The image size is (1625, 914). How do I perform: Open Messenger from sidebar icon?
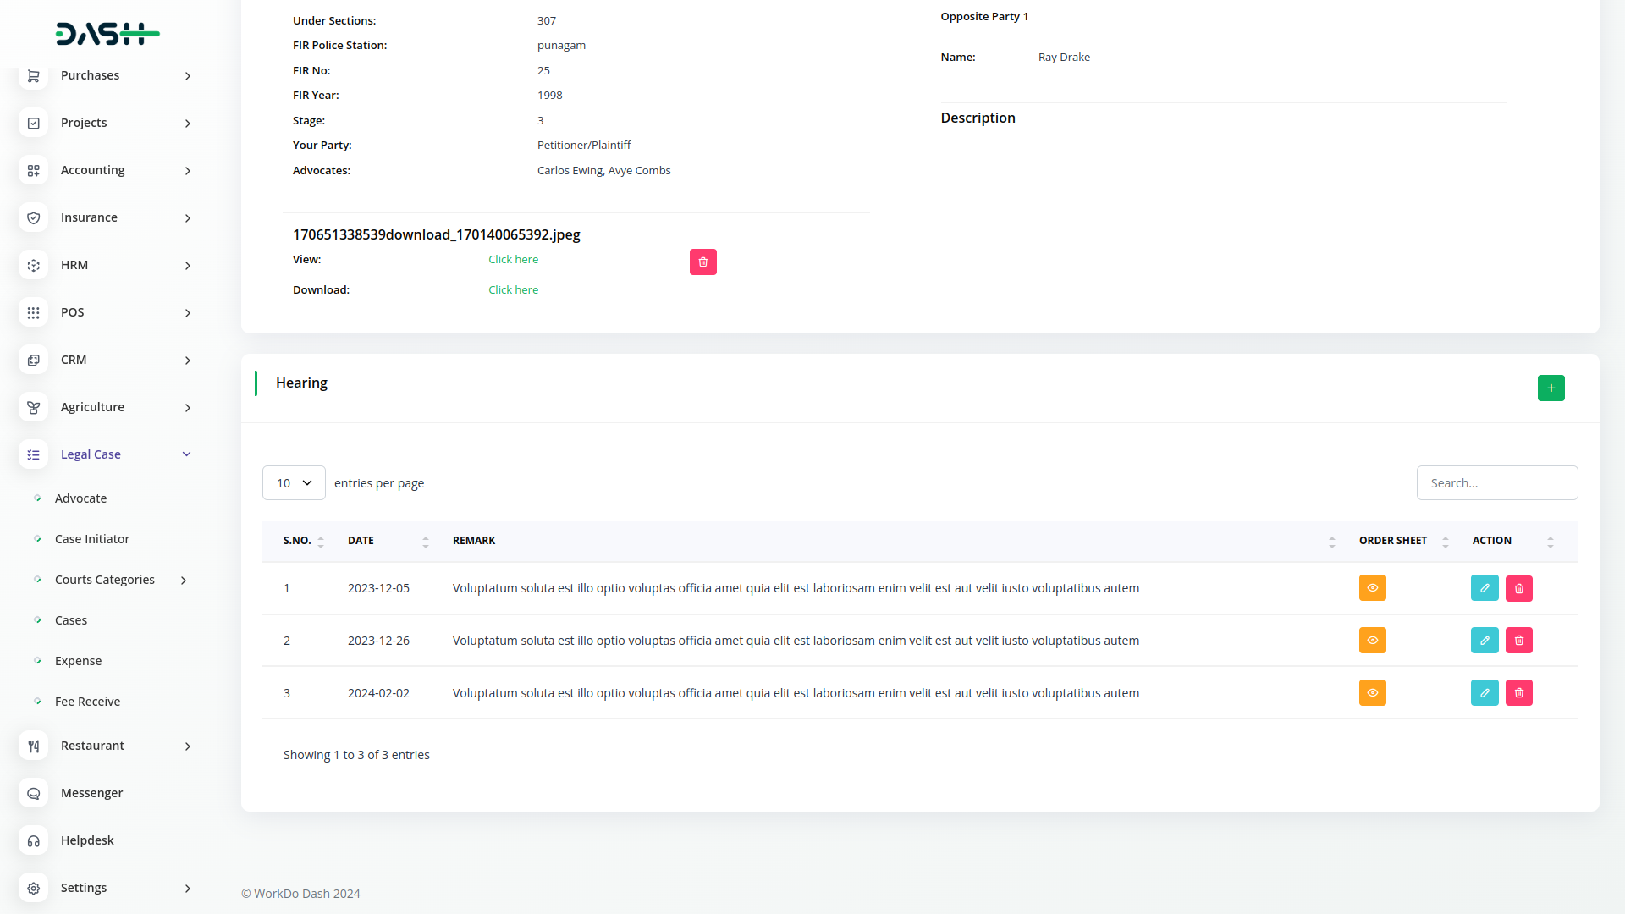point(34,793)
